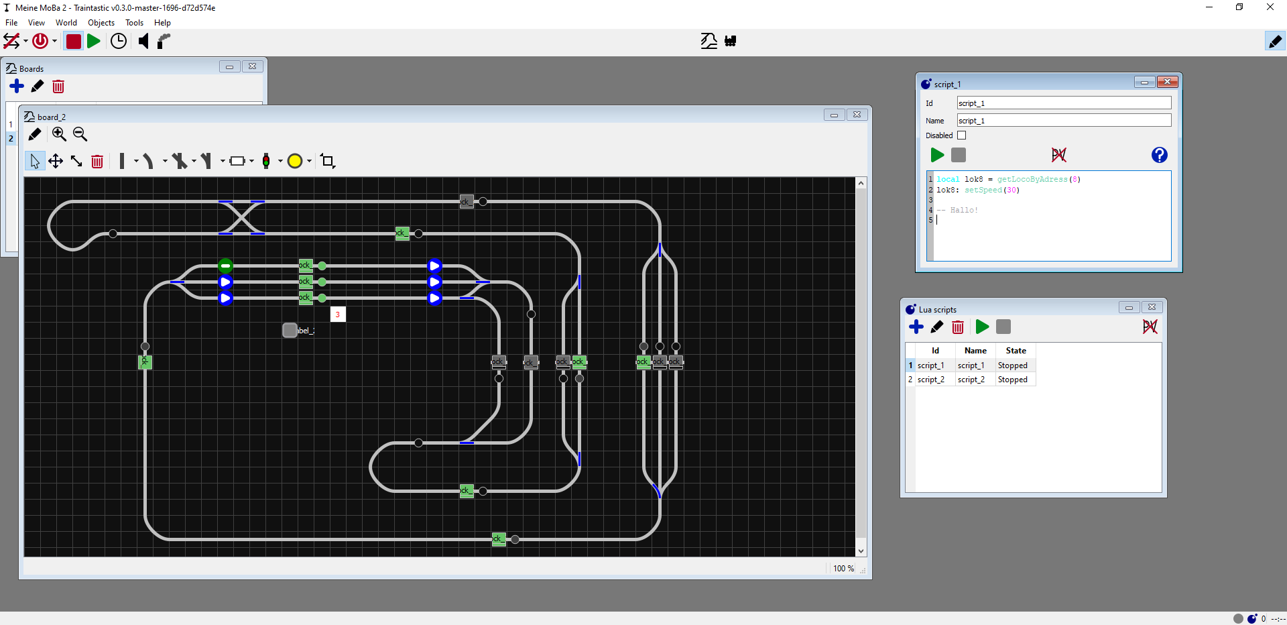Select the resize tile tool

[x=76, y=161]
